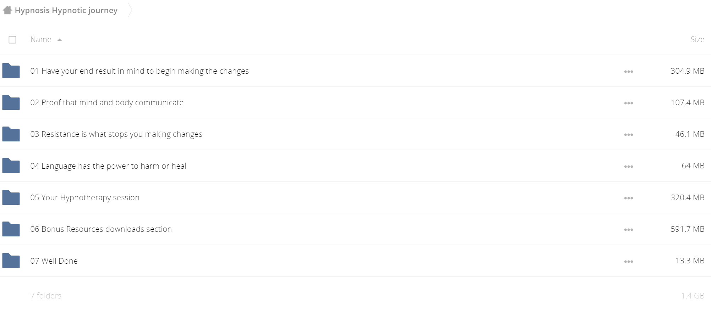Sort by the Size column header
The height and width of the screenshot is (330, 711).
tap(697, 39)
